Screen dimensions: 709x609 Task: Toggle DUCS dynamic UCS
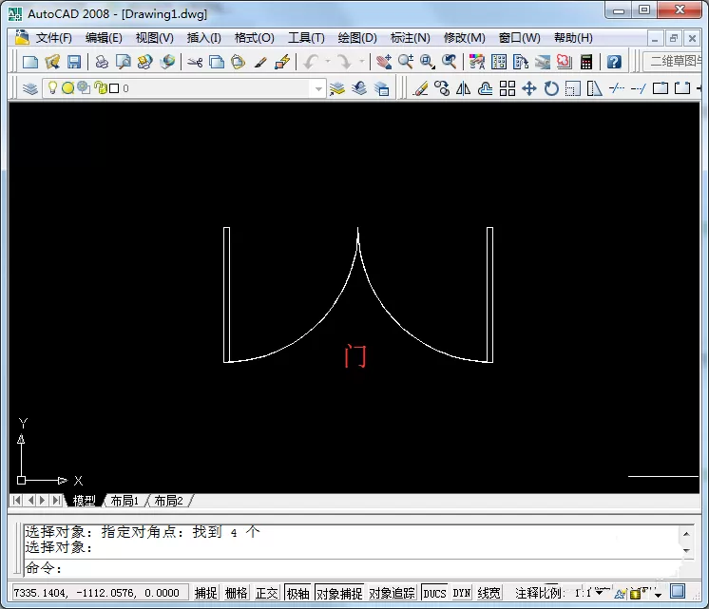pyautogui.click(x=434, y=593)
